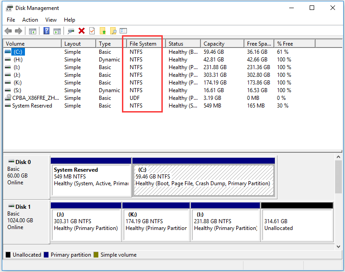Viewport: 345px width, 272px height.
Task: Sort by the Type column header
Action: point(111,44)
